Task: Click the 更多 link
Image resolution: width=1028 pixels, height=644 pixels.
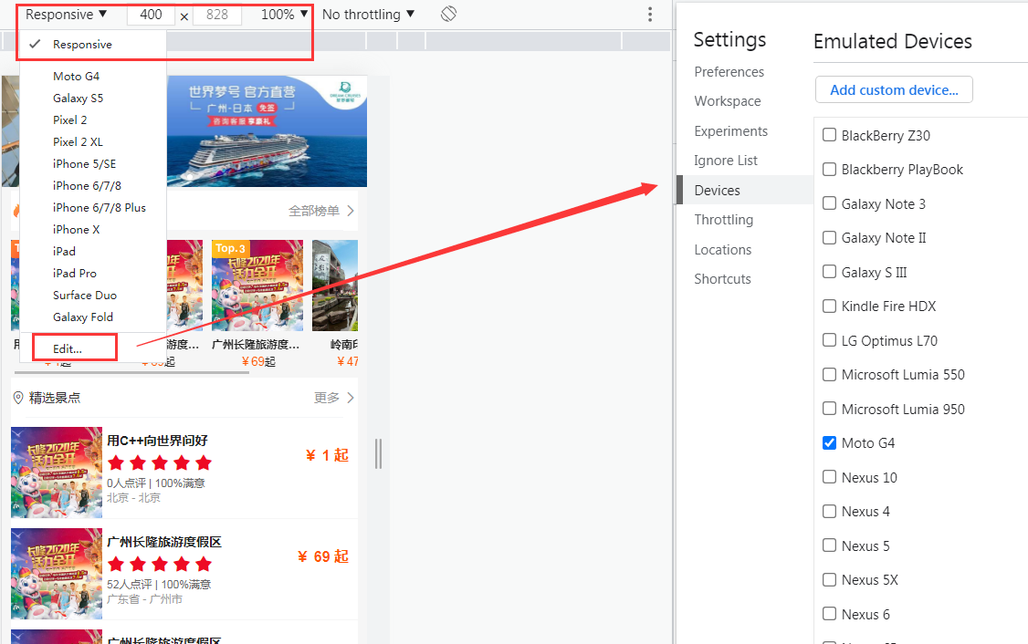Action: point(327,398)
